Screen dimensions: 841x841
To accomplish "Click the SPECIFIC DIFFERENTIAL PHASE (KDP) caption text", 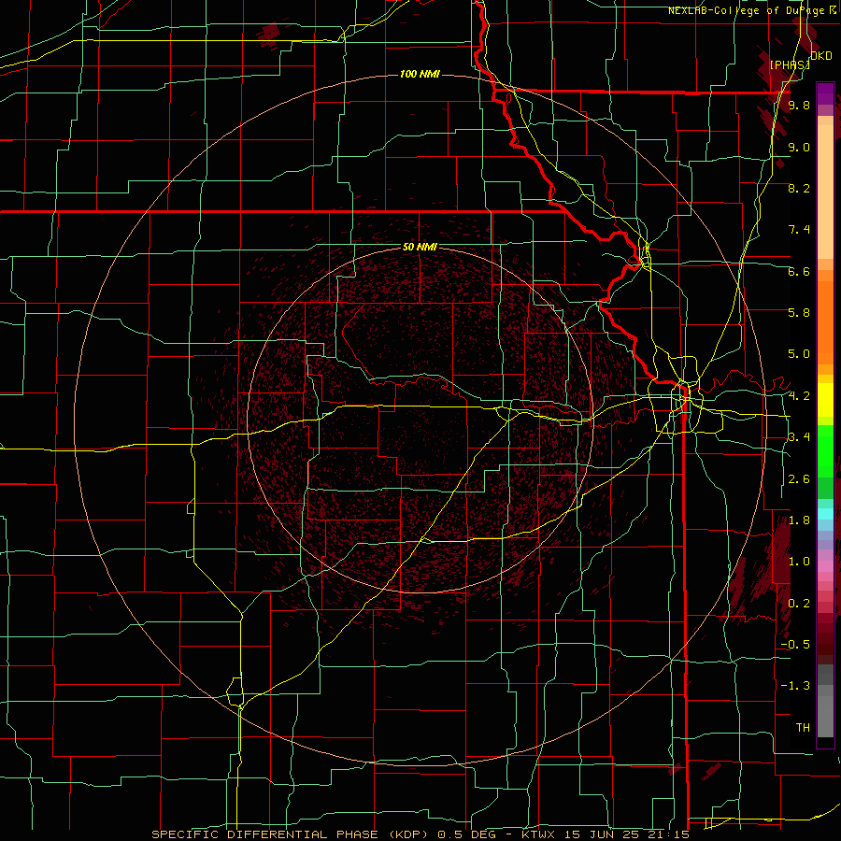I will [x=291, y=834].
